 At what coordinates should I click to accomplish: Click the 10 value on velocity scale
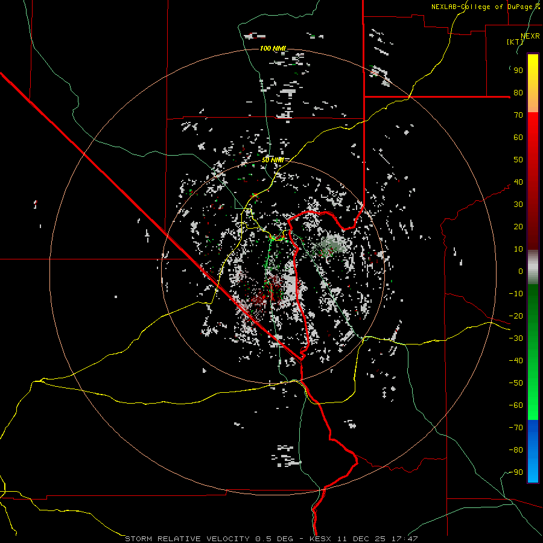pyautogui.click(x=518, y=249)
